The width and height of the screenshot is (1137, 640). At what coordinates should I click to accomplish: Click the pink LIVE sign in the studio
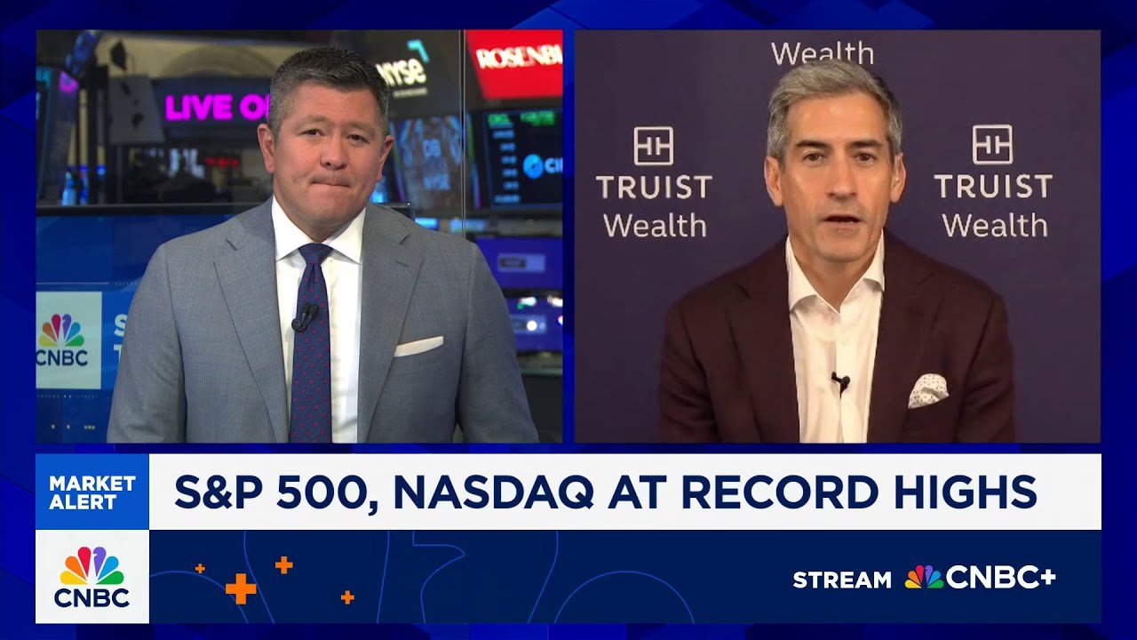[218, 107]
